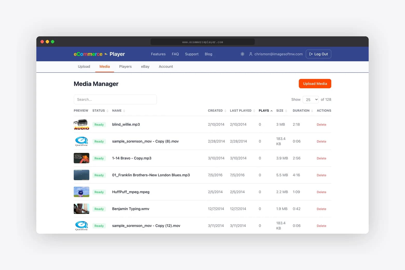Open the Show entries count dropdown
The width and height of the screenshot is (405, 270).
pyautogui.click(x=310, y=99)
